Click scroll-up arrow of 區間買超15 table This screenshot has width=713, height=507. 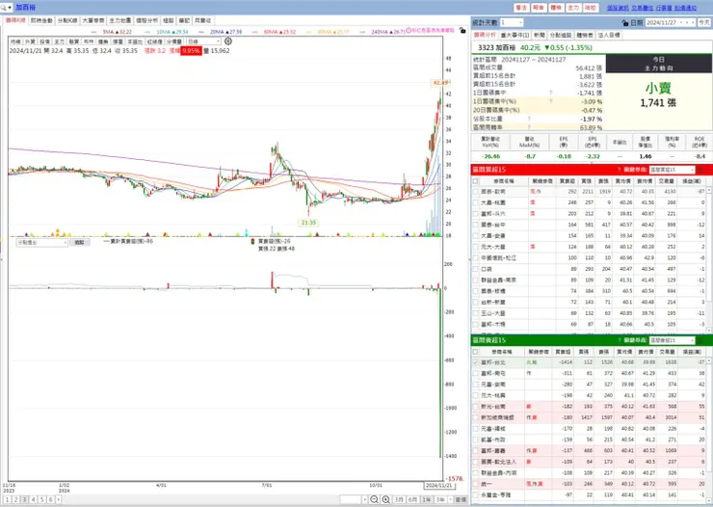(x=709, y=190)
